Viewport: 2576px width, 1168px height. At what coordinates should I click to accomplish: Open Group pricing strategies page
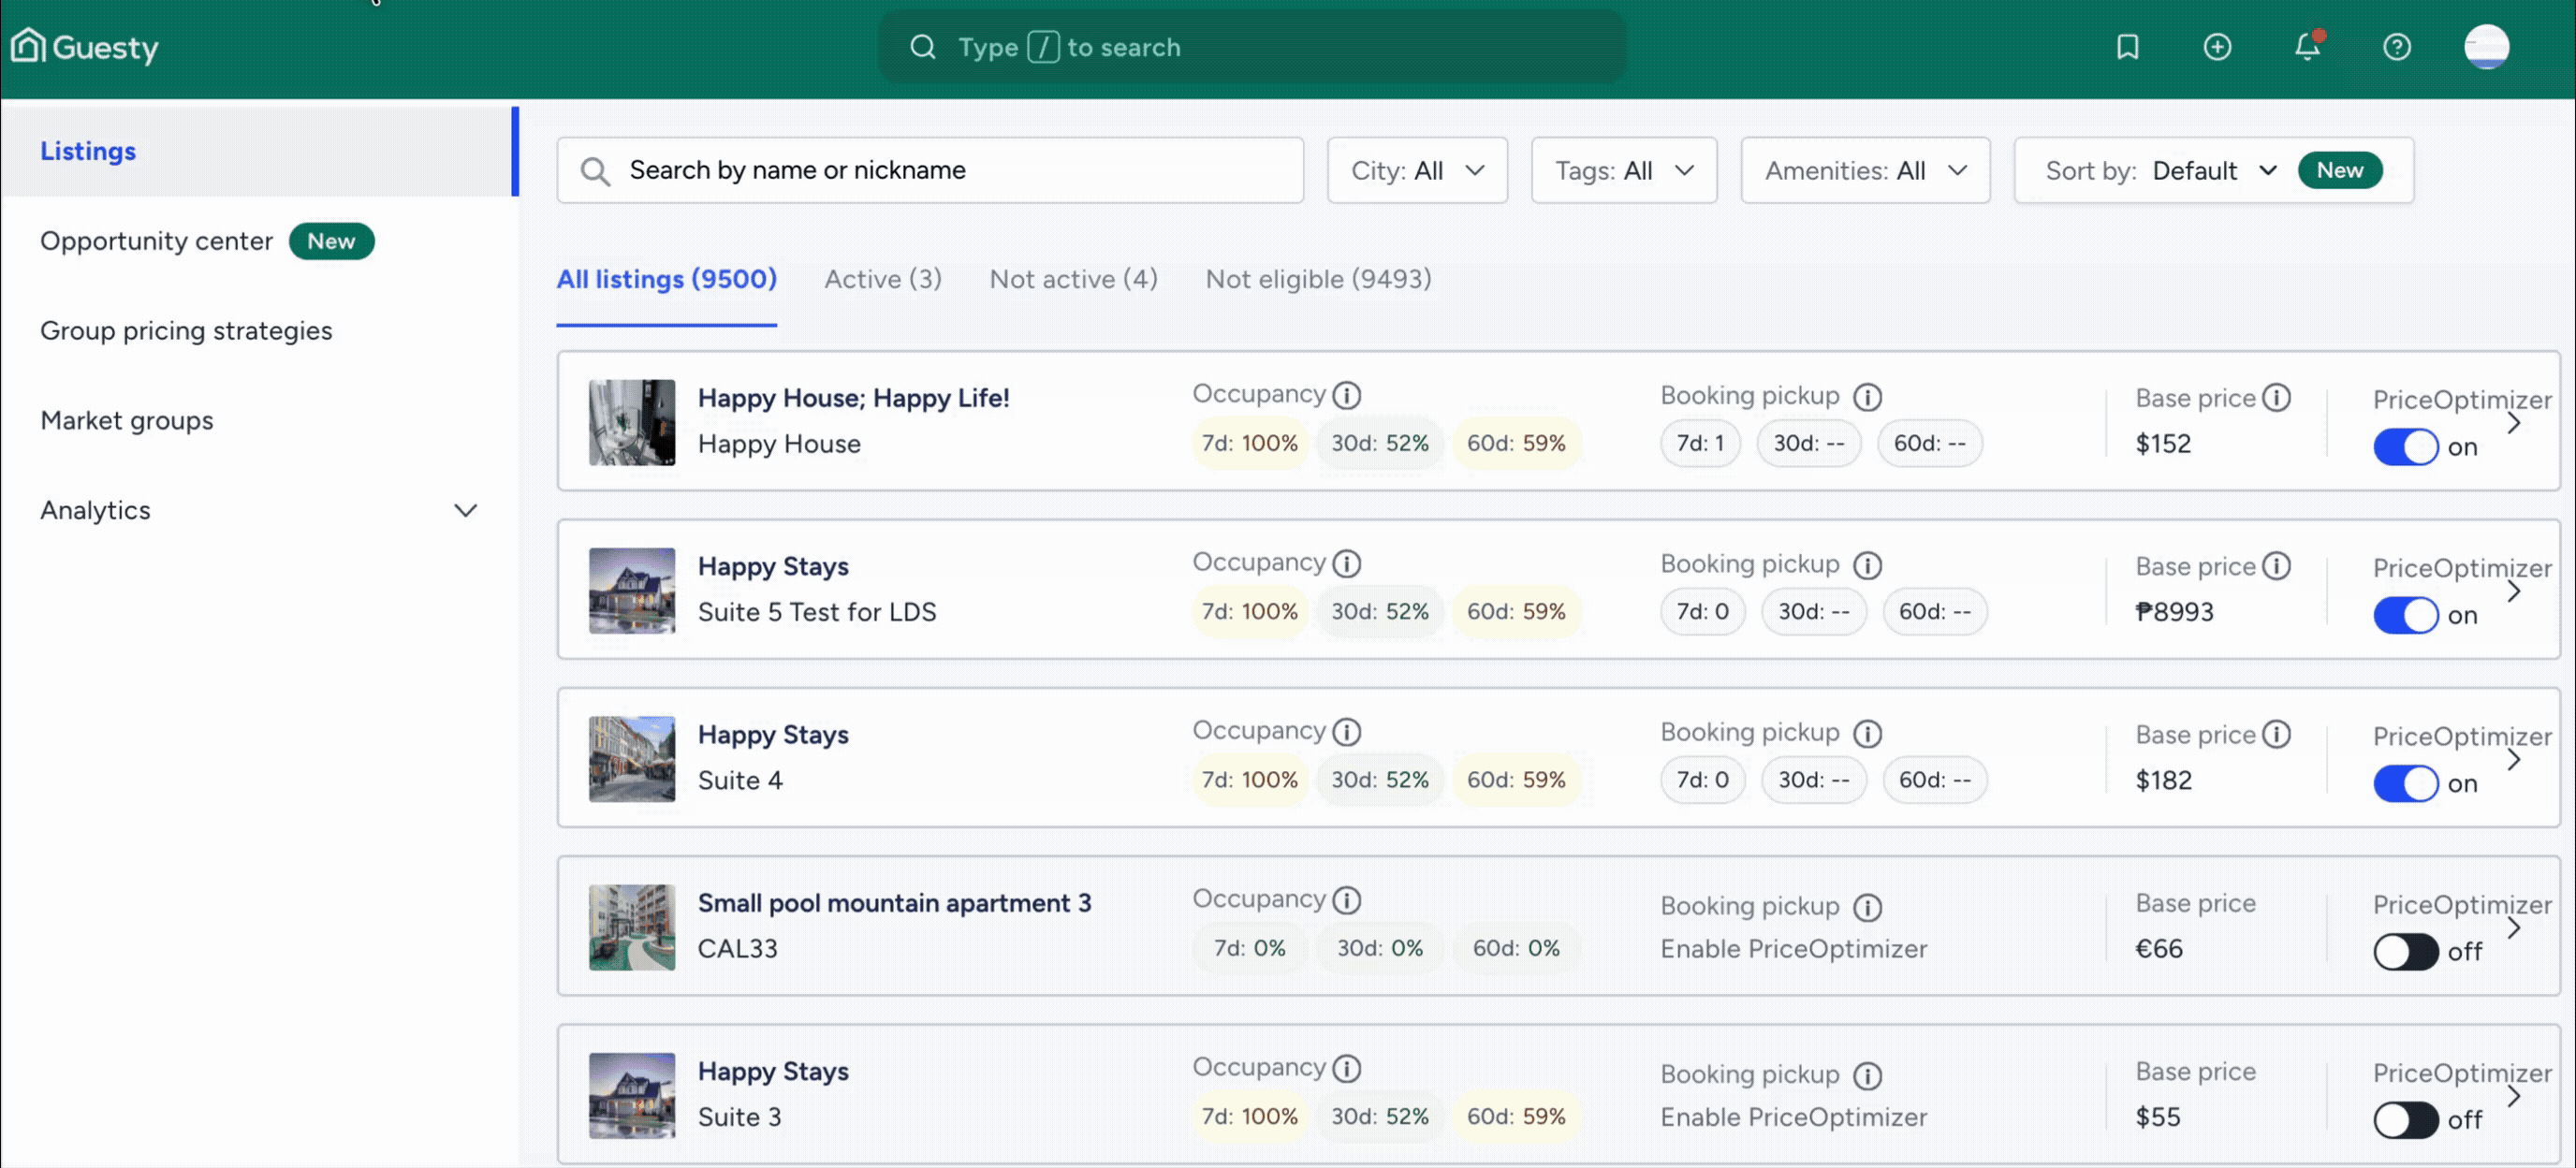pos(186,331)
